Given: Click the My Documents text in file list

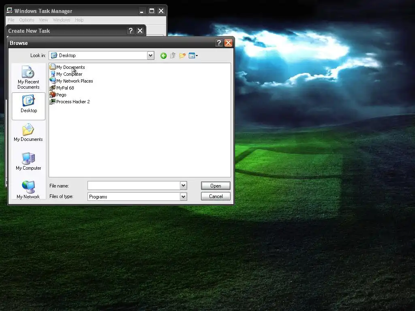Looking at the screenshot, I should pyautogui.click(x=71, y=67).
